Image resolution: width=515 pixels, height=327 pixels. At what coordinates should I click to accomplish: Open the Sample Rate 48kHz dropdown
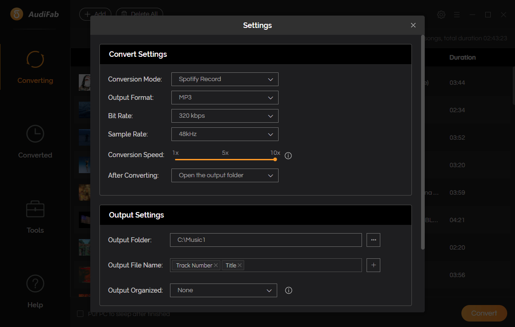click(x=225, y=134)
